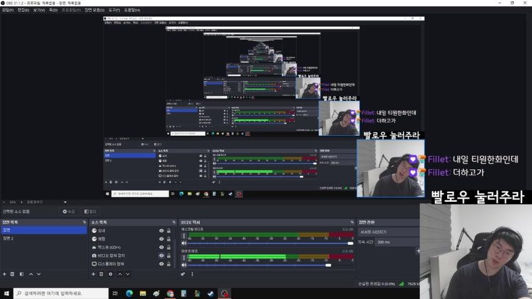Hide the 도네 browser source
This screenshot has height=299, width=532.
(x=162, y=230)
